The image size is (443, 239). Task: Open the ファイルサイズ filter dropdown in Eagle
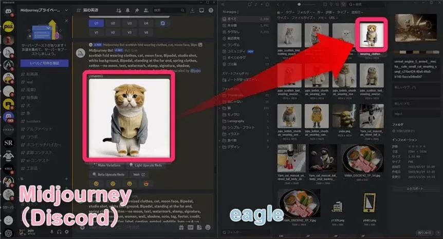(303, 18)
